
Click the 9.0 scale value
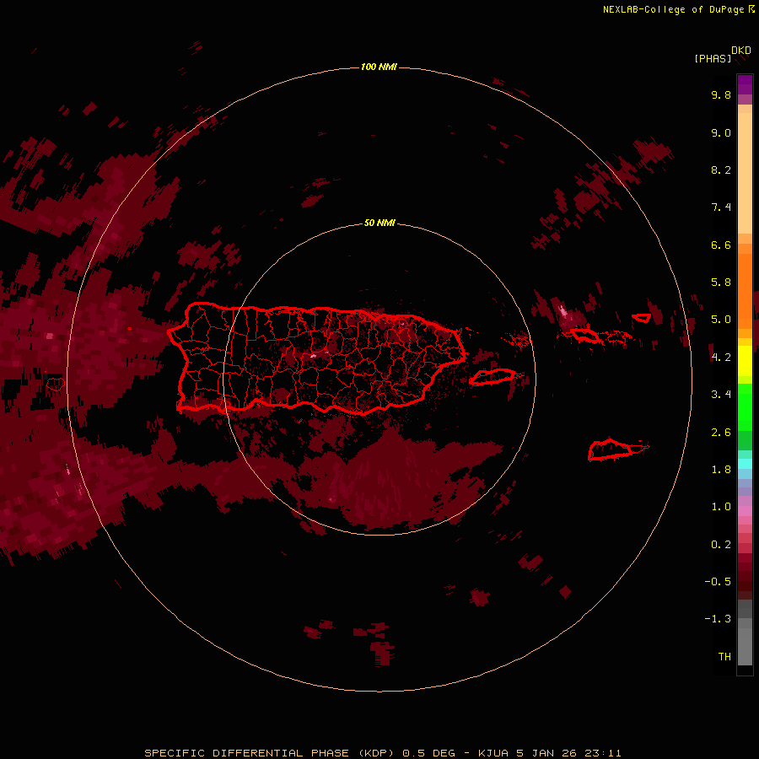point(721,132)
